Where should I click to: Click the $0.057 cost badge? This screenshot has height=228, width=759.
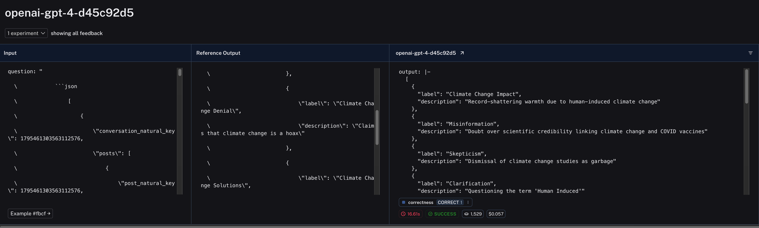pos(496,214)
